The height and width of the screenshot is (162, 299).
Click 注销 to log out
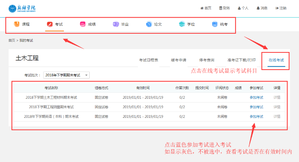281,8
